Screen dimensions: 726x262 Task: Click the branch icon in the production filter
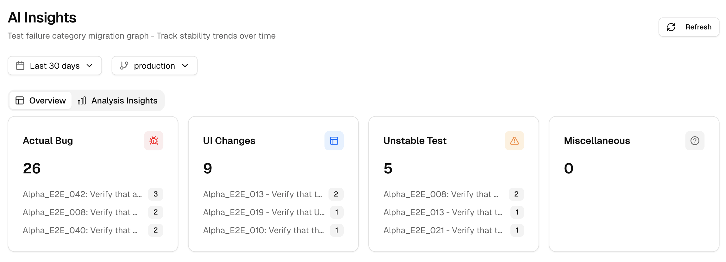click(124, 65)
